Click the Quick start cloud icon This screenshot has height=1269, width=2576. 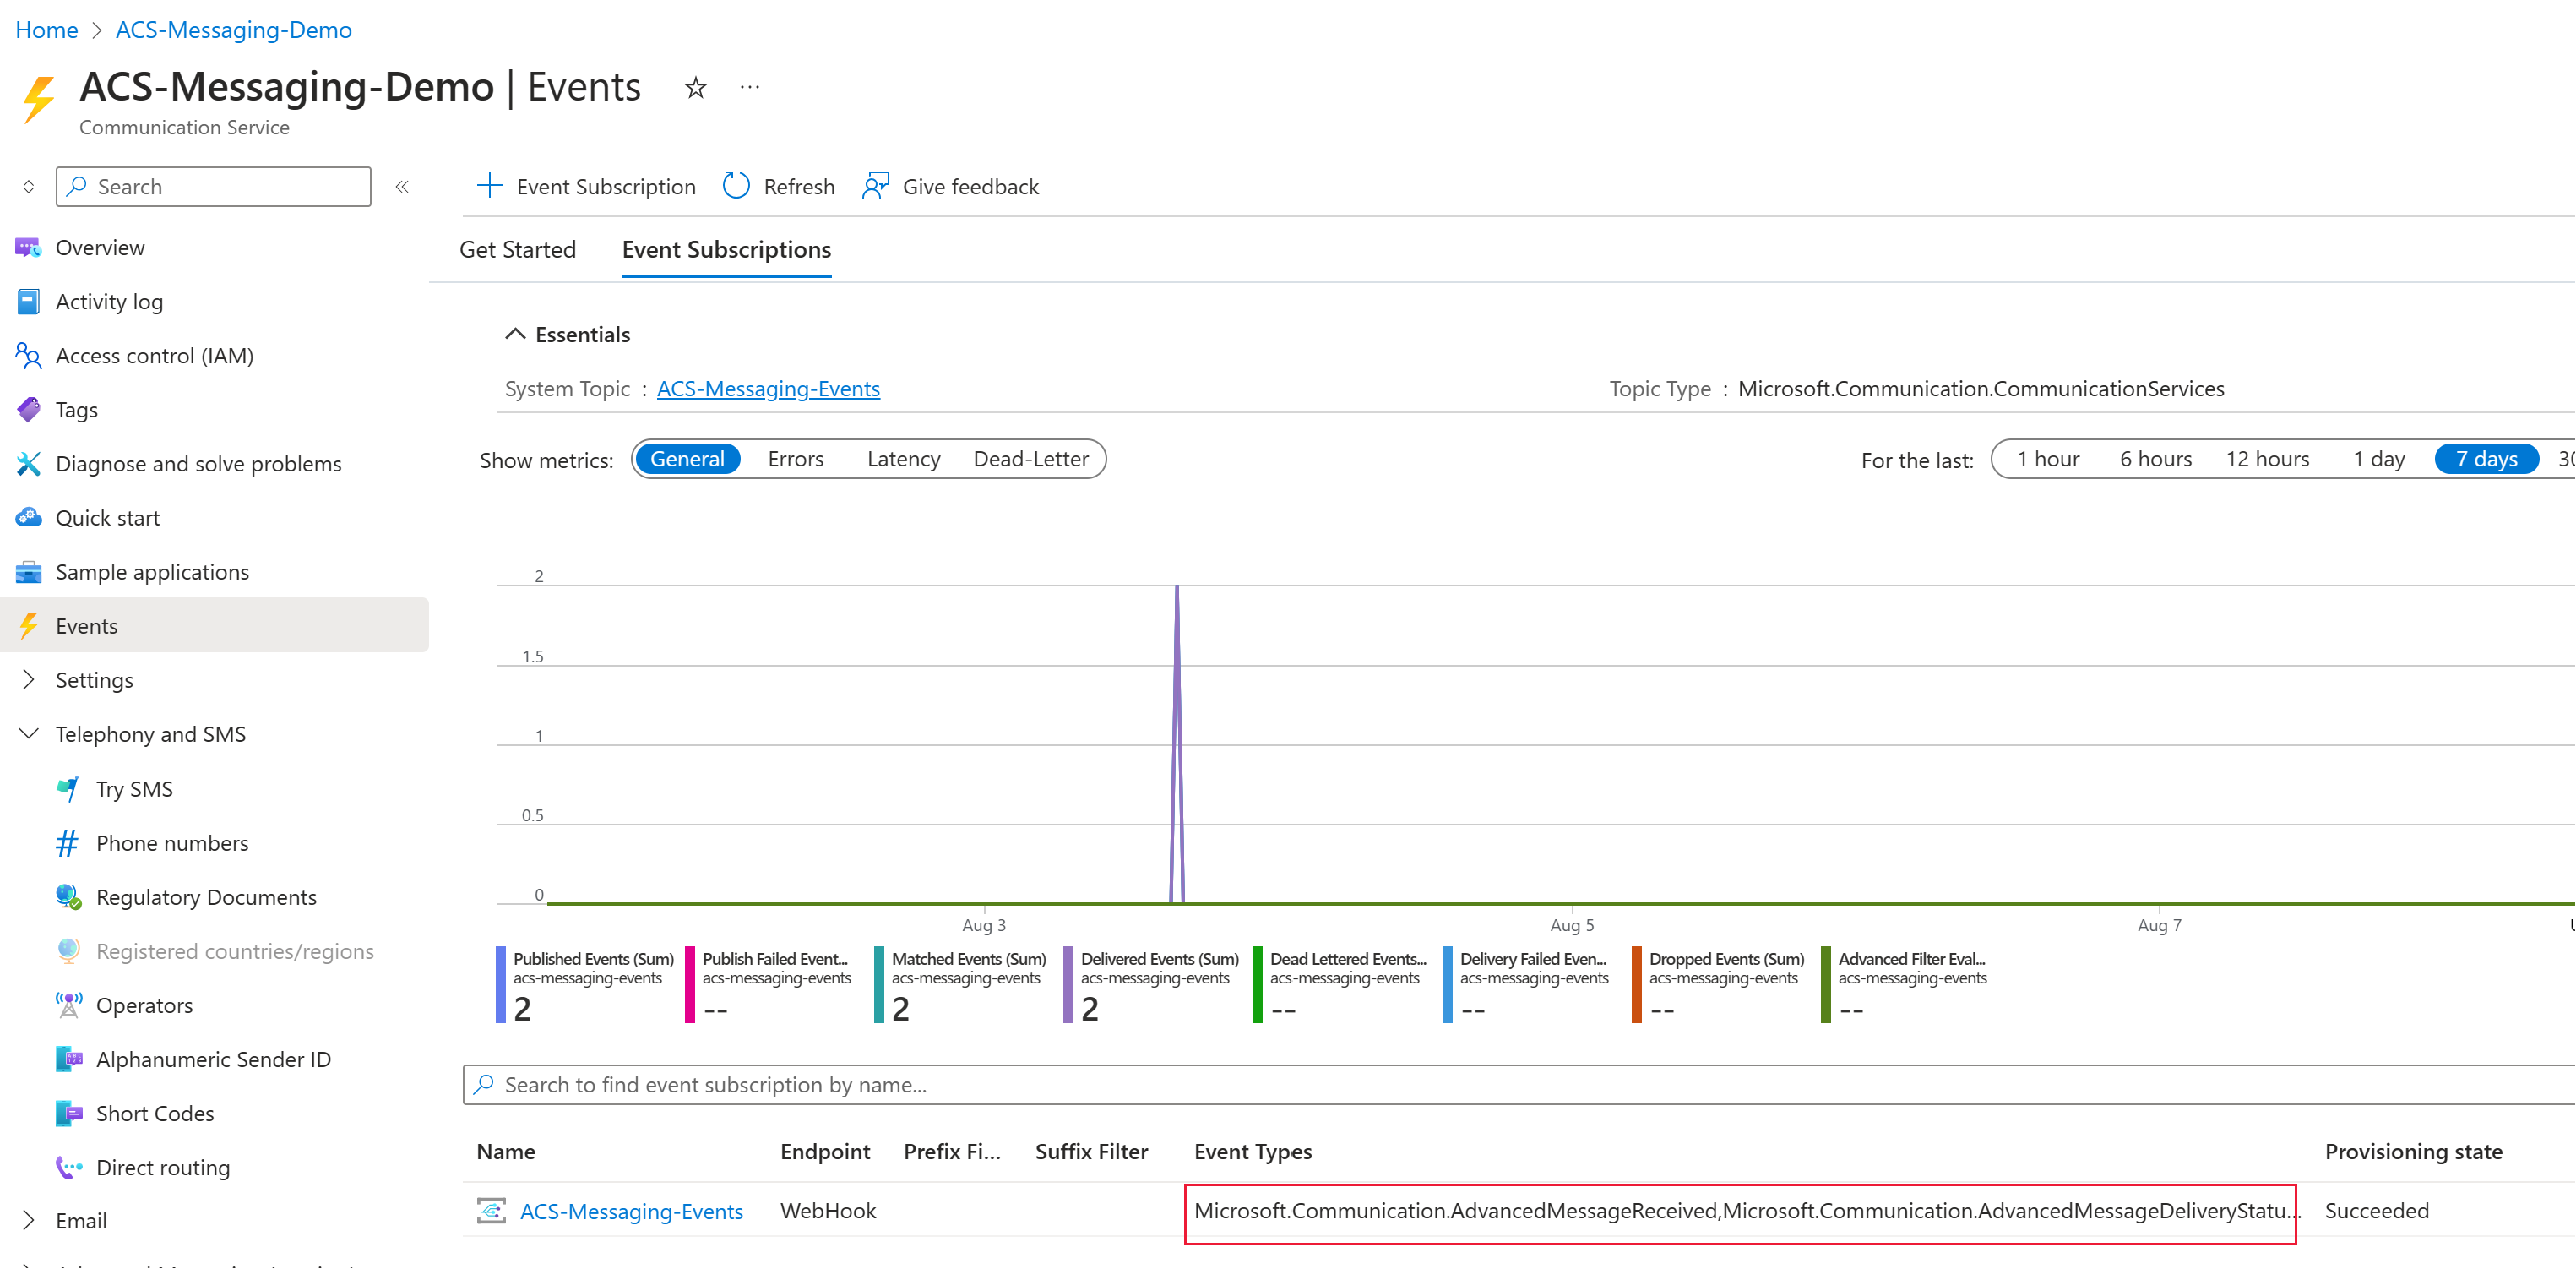(28, 517)
